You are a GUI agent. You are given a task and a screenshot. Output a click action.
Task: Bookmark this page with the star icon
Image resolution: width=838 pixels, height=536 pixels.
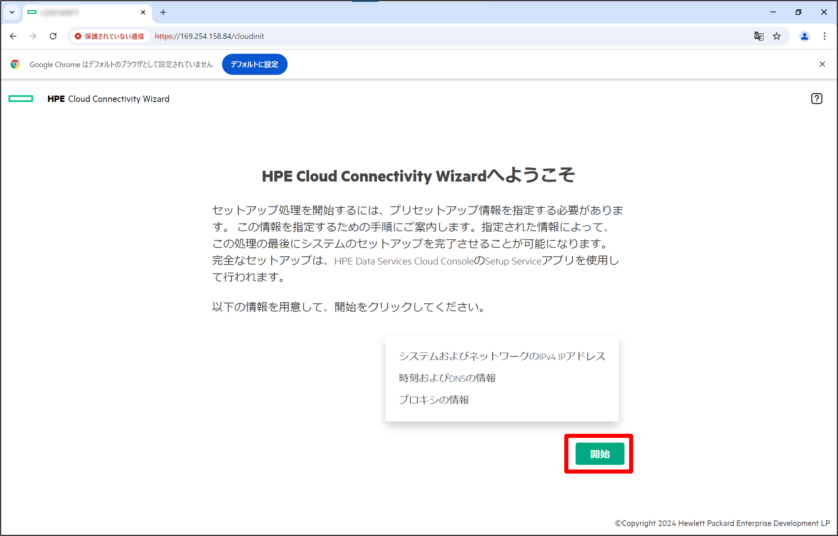777,36
